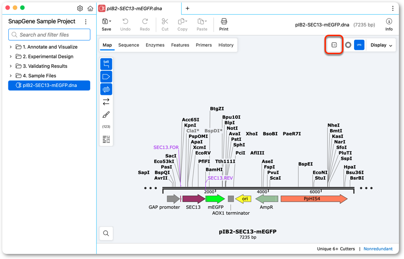404x259 pixels.
Task: Click the Copy toolbar icon
Action: (x=182, y=21)
